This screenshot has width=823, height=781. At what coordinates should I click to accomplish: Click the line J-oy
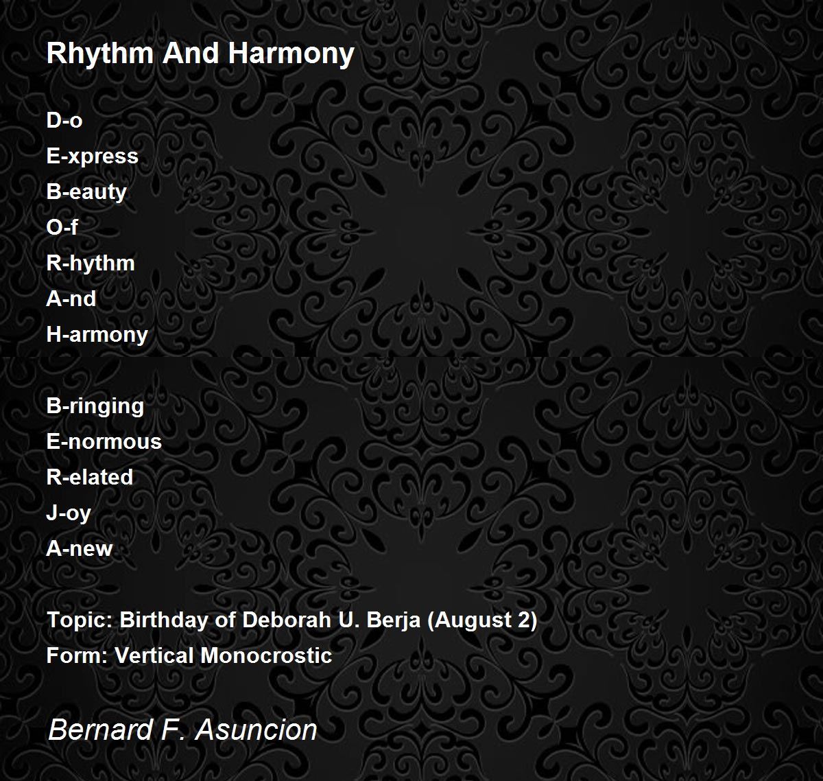coord(69,513)
